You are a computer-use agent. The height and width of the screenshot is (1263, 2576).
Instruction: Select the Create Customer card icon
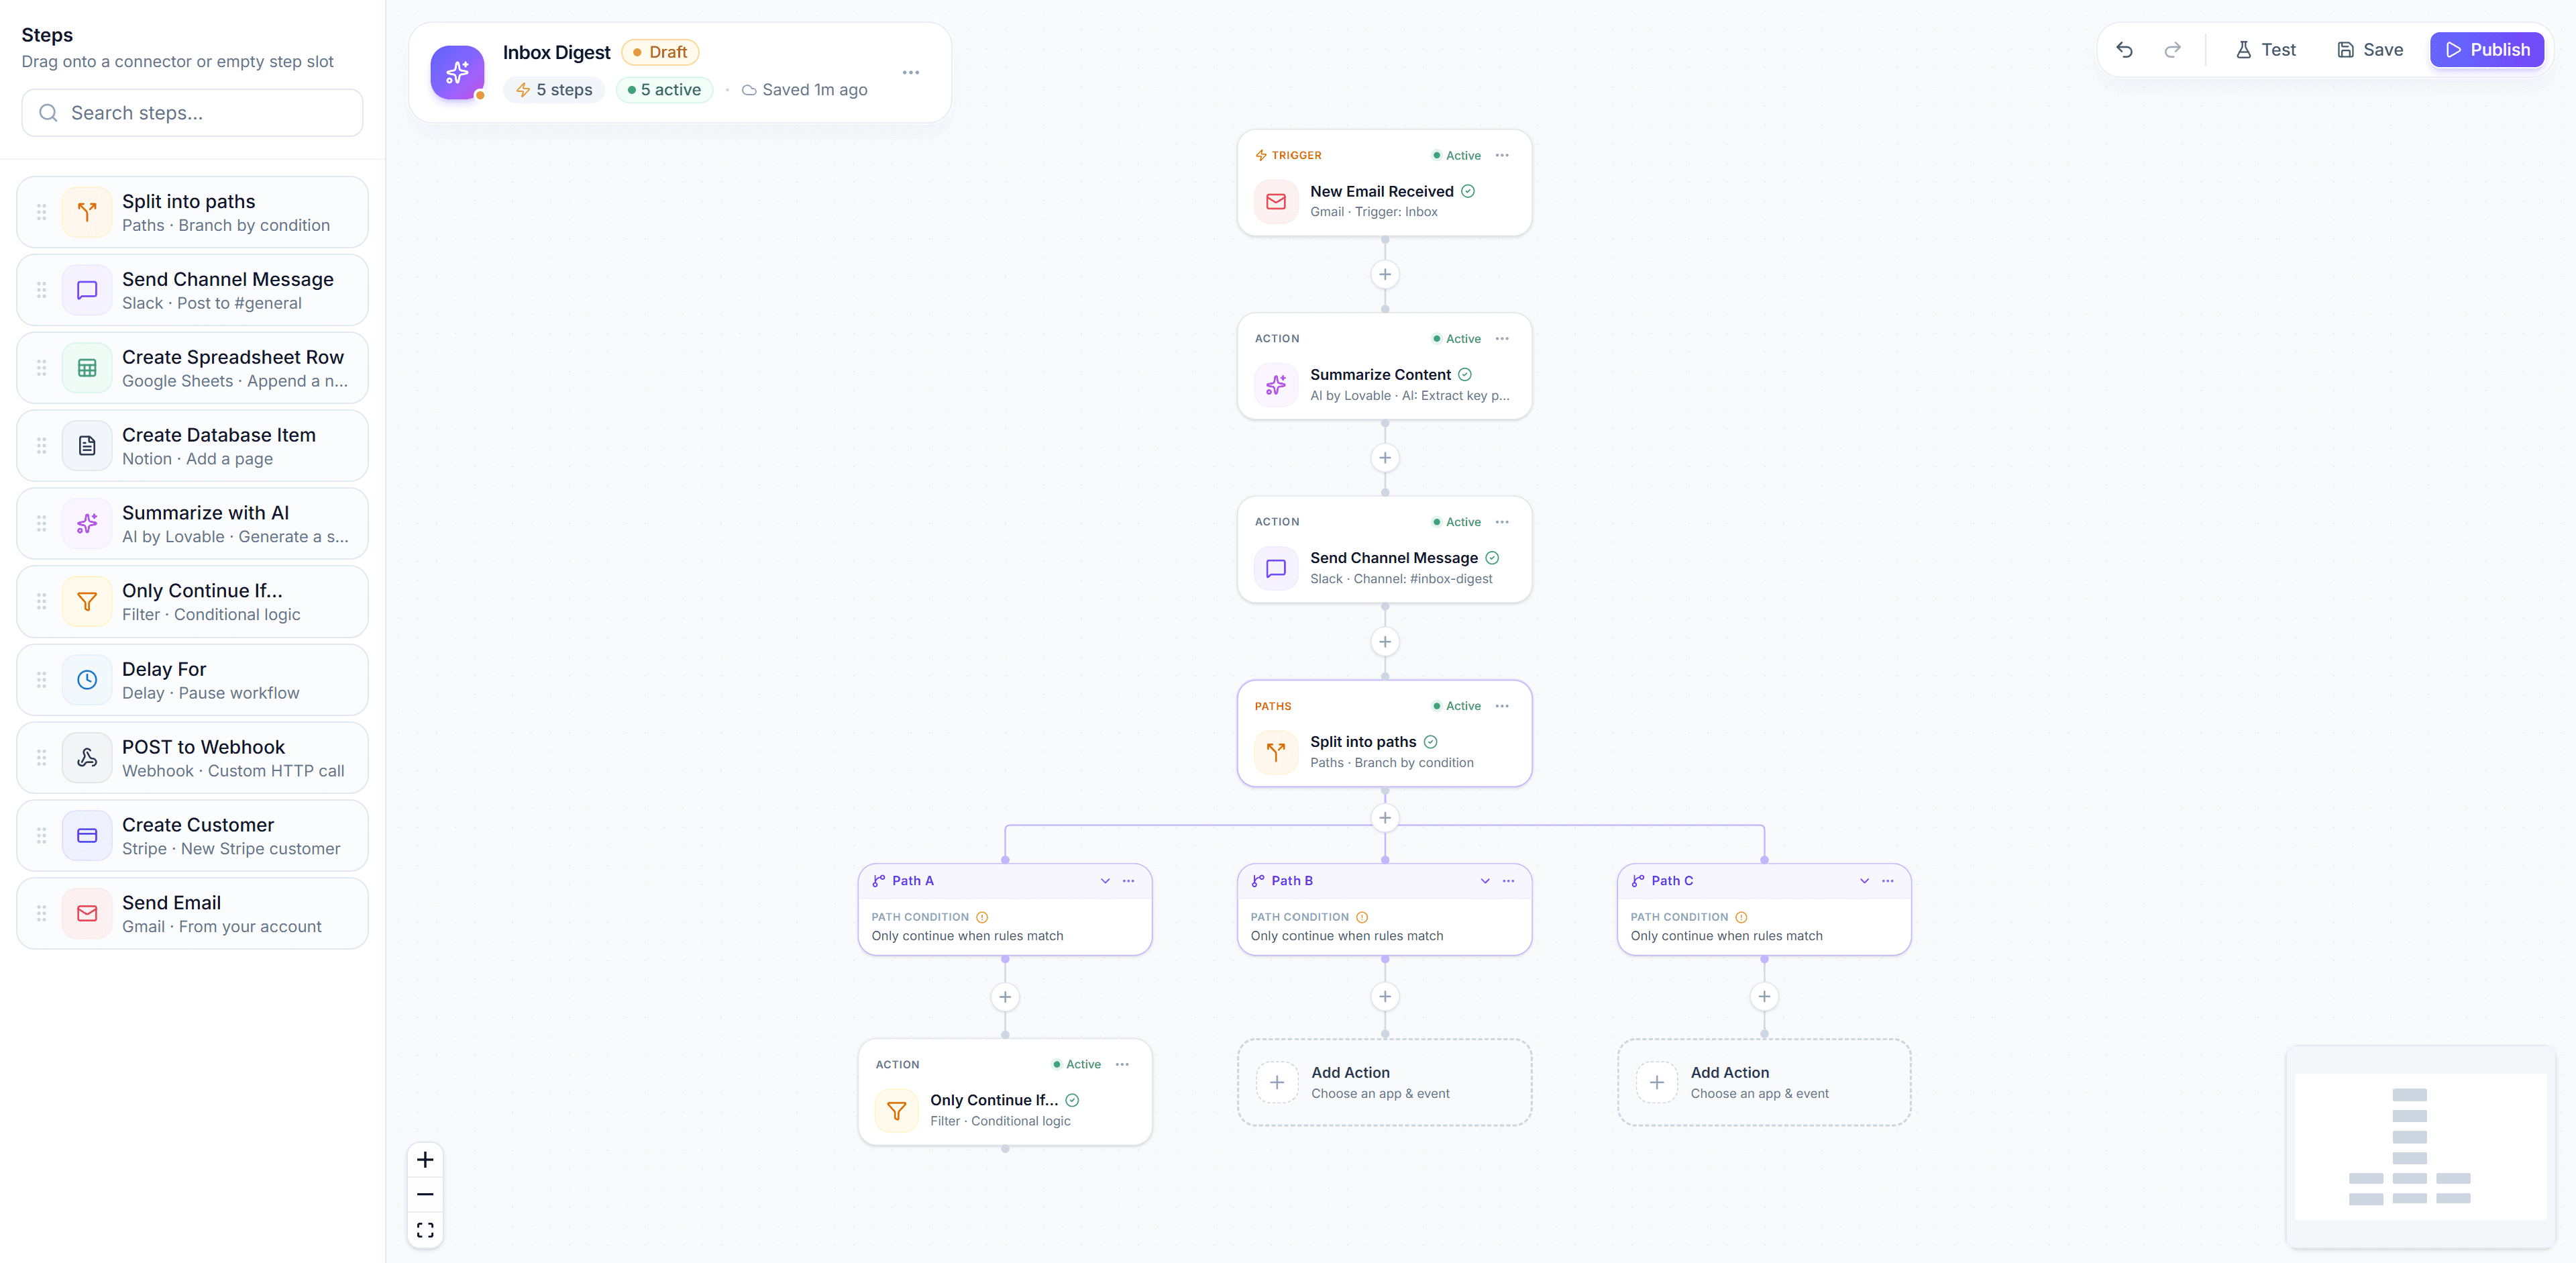pos(87,836)
